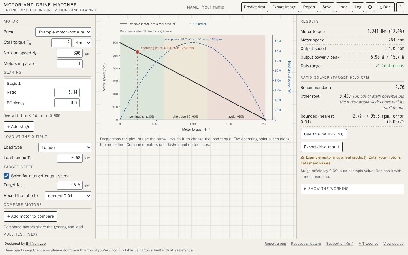Open the Bill Van Loo designer link
The height and width of the screenshot is (255, 408).
pos(36,244)
